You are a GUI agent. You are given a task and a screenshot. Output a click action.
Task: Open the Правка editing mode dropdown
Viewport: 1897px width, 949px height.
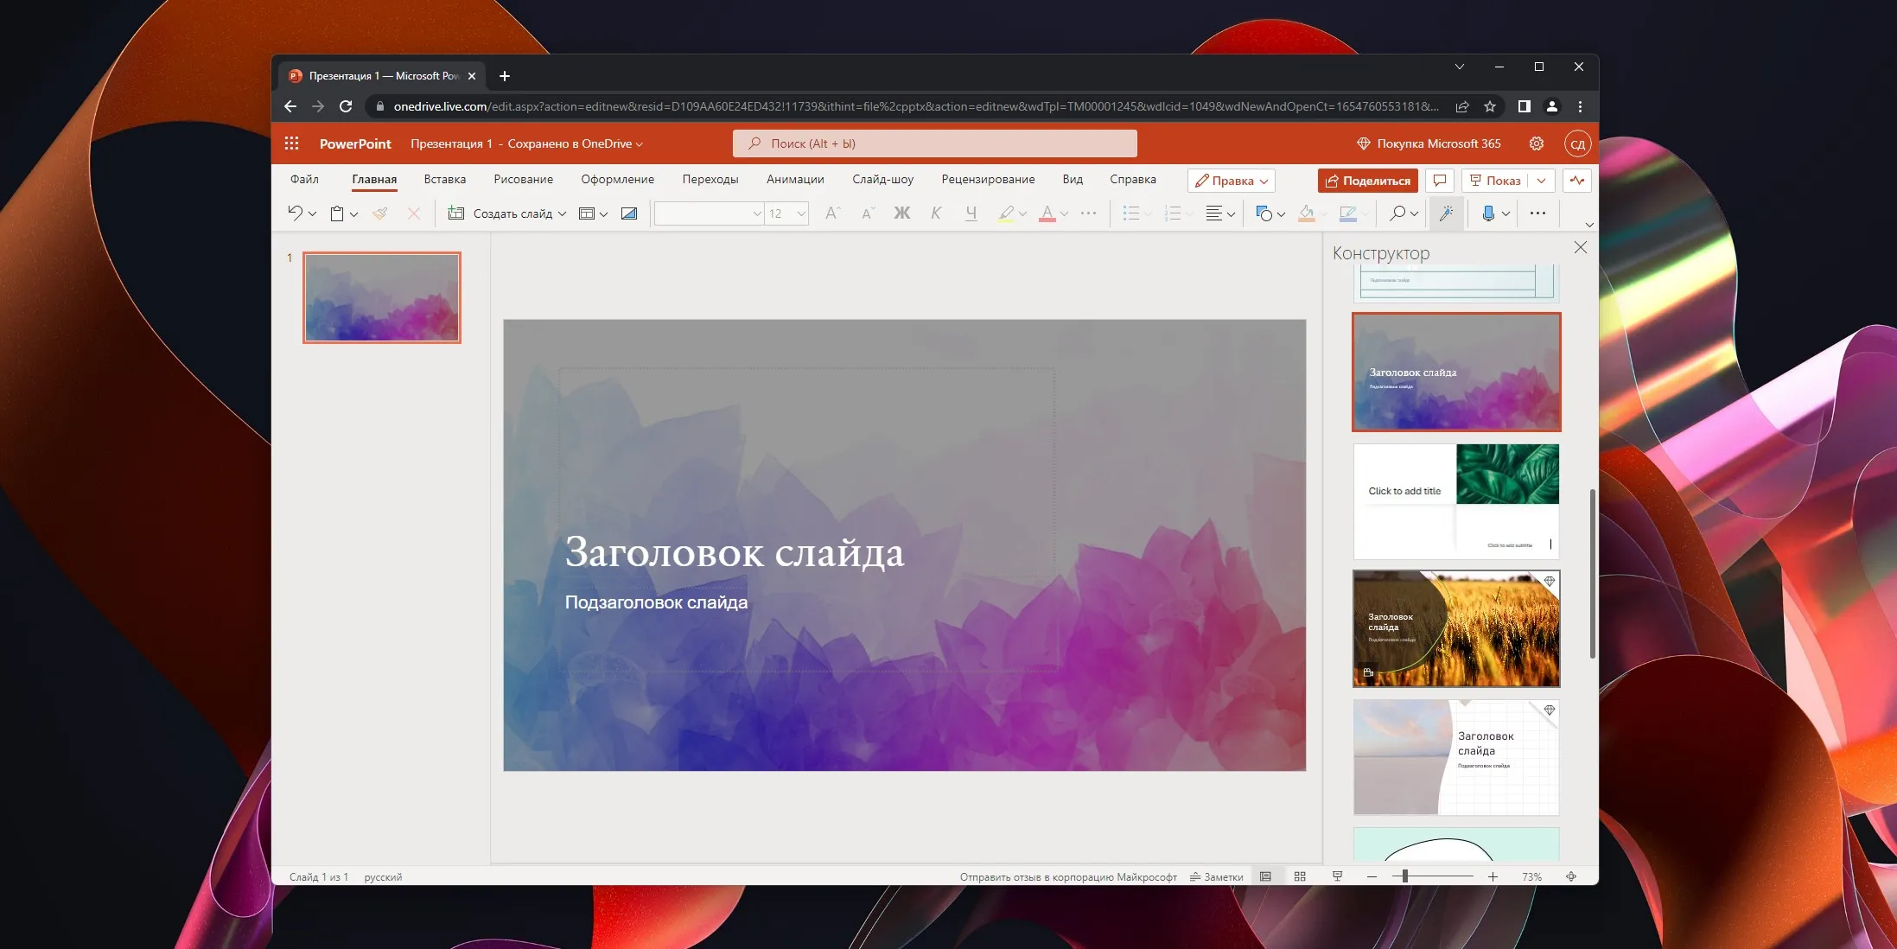coord(1231,181)
